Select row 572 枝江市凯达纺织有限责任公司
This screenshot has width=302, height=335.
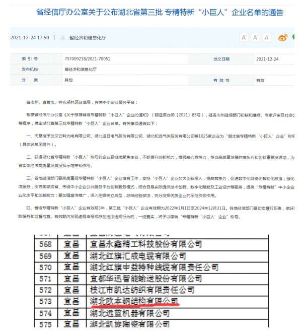(151, 290)
